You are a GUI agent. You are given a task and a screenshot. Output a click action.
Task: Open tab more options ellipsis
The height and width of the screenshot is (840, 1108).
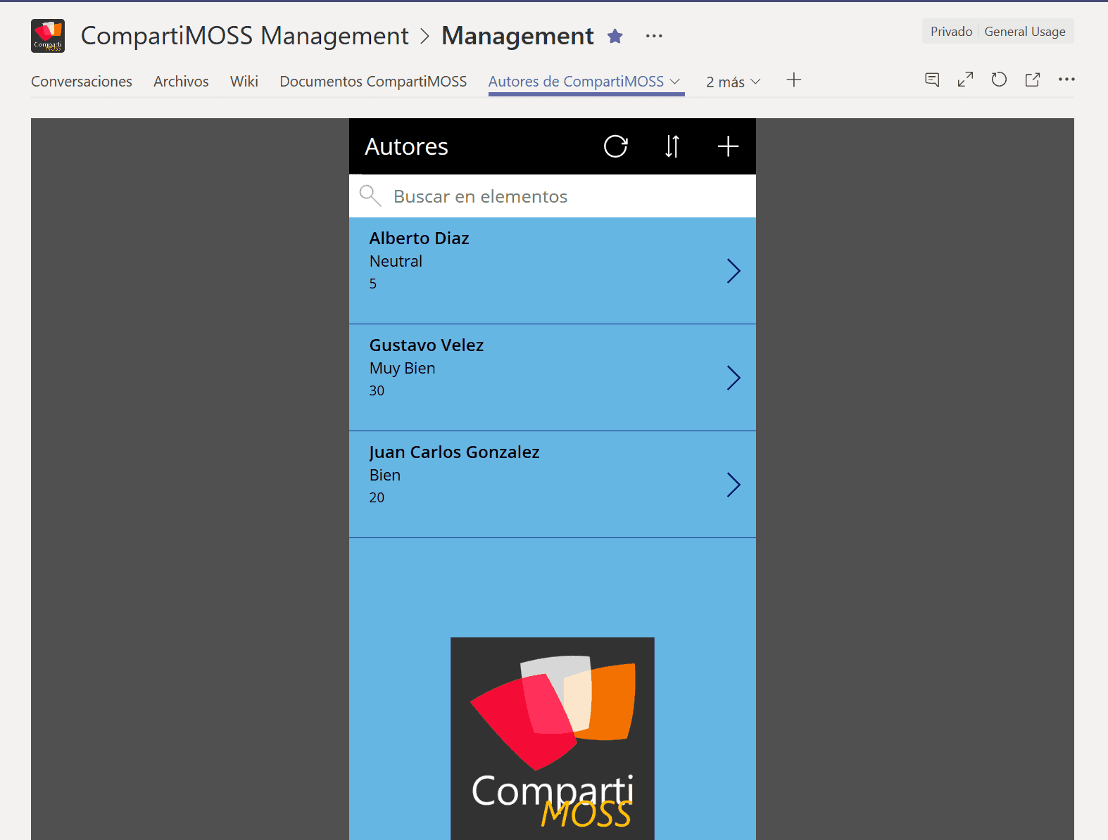(x=1066, y=79)
